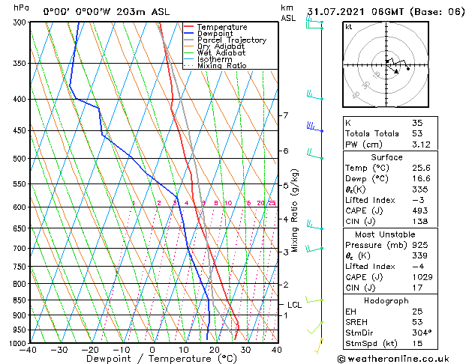Click the LCL marker label

click(x=294, y=305)
